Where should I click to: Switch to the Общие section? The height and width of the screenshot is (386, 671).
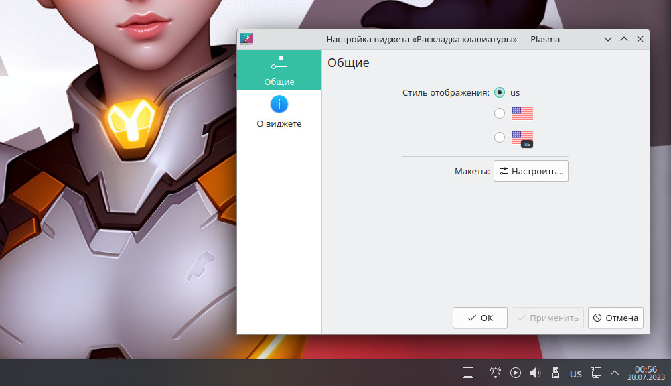[279, 71]
